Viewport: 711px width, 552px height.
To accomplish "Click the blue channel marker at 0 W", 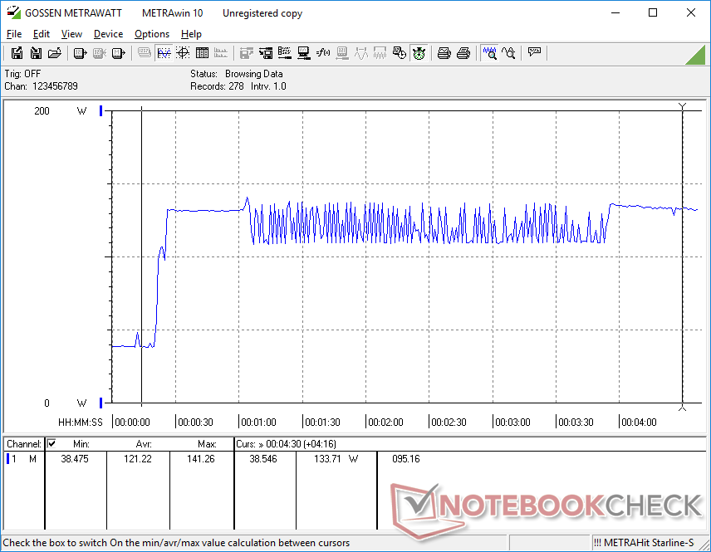I will [x=101, y=403].
